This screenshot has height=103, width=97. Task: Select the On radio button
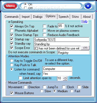click(26, 4)
